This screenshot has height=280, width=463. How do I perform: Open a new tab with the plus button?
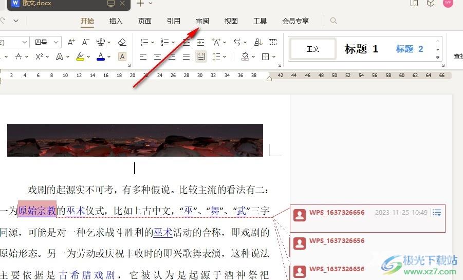(140, 3)
